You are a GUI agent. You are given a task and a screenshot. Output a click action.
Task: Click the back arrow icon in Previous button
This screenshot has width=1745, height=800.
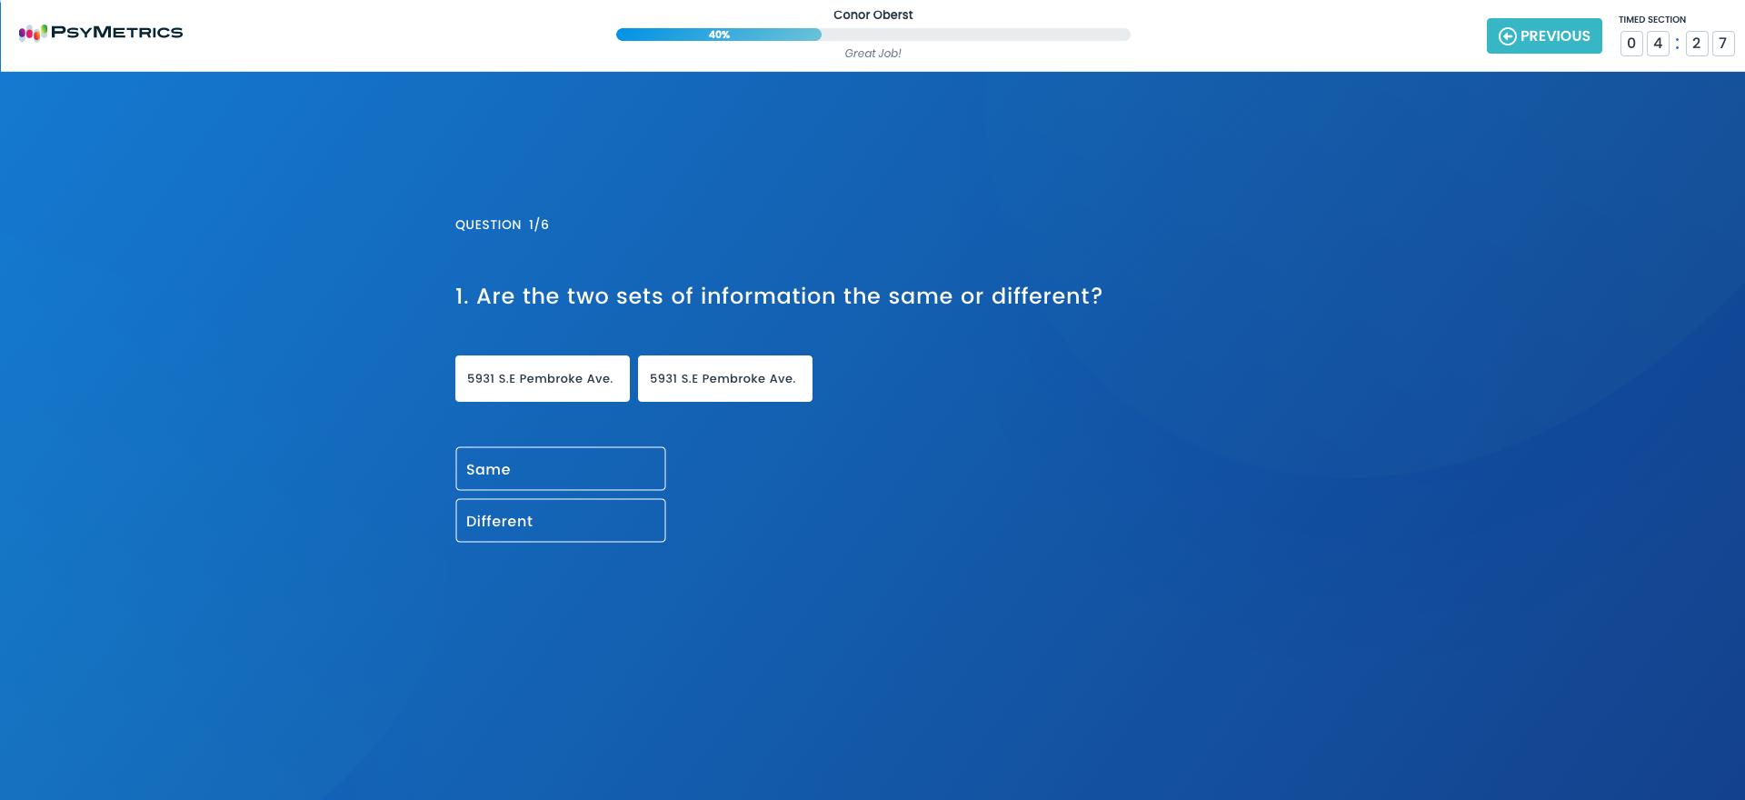1507,36
